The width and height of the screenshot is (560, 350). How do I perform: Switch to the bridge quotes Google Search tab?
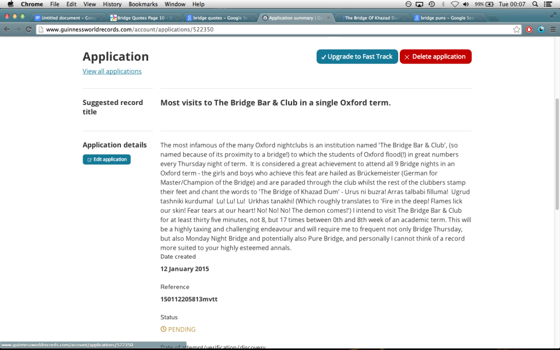click(x=220, y=18)
